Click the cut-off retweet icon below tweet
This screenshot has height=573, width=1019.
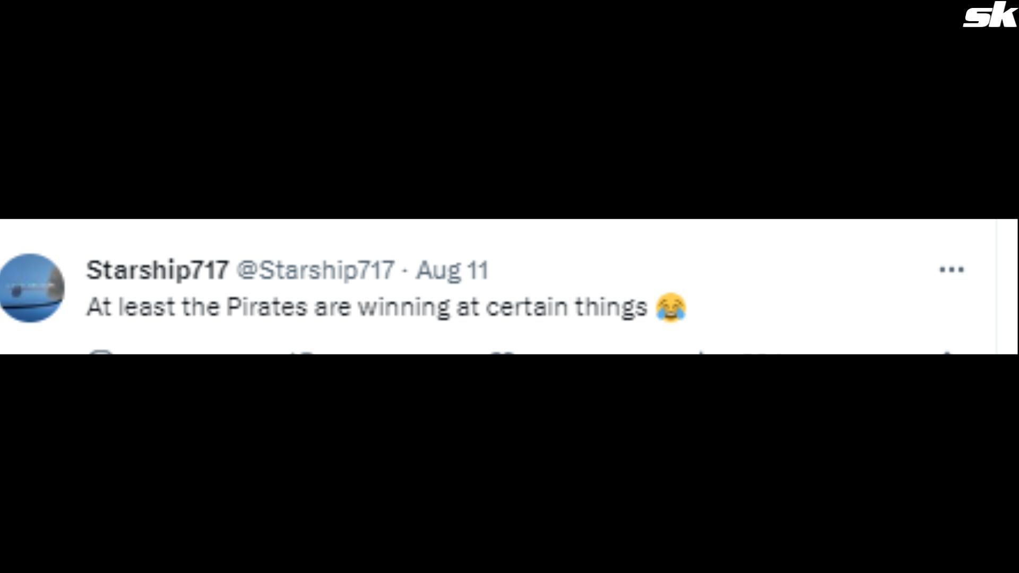tap(305, 352)
